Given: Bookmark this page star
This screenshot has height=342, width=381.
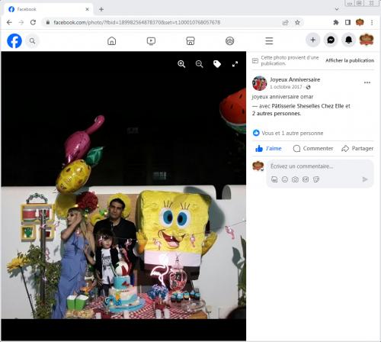Looking at the screenshot, I should pyautogui.click(x=297, y=22).
